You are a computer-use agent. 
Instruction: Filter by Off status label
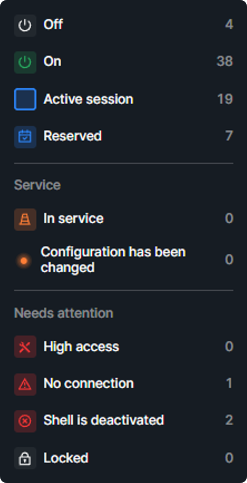pos(53,25)
